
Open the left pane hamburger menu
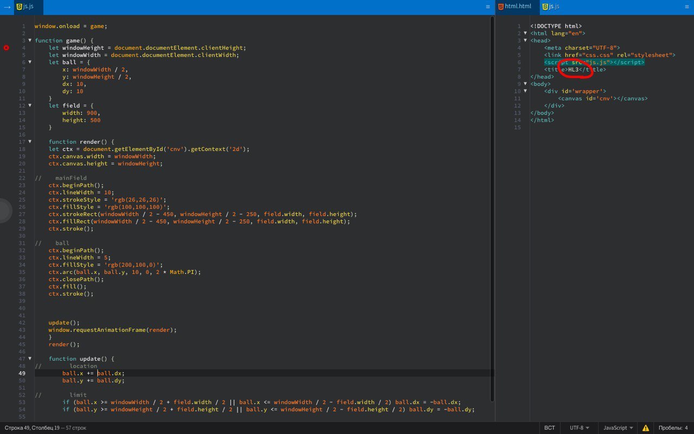pyautogui.click(x=487, y=7)
